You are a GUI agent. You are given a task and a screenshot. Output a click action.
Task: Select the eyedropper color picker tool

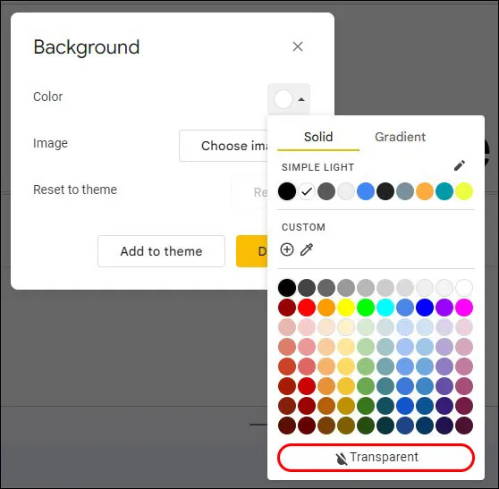tap(307, 249)
